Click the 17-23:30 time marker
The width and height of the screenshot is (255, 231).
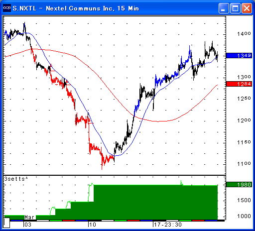(x=168, y=225)
